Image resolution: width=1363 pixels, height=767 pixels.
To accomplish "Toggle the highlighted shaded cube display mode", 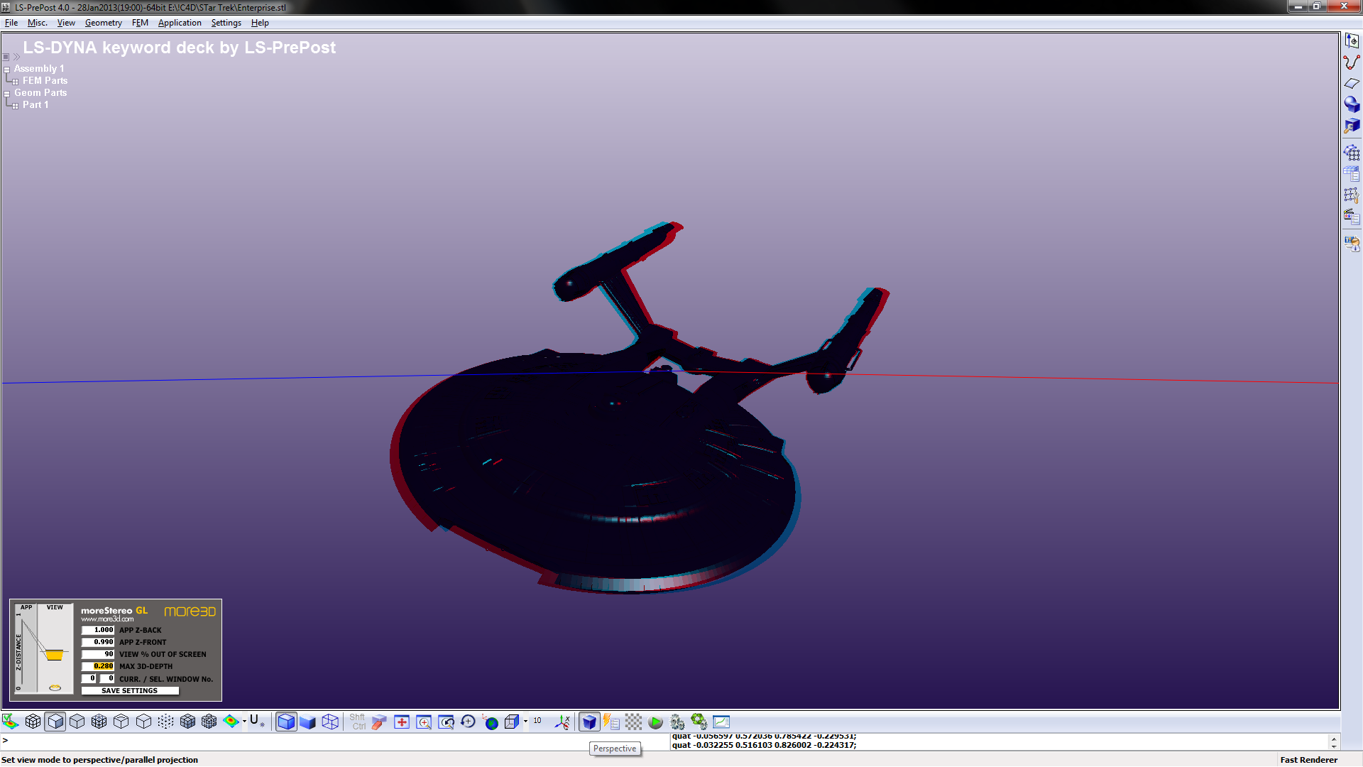I will coord(55,722).
